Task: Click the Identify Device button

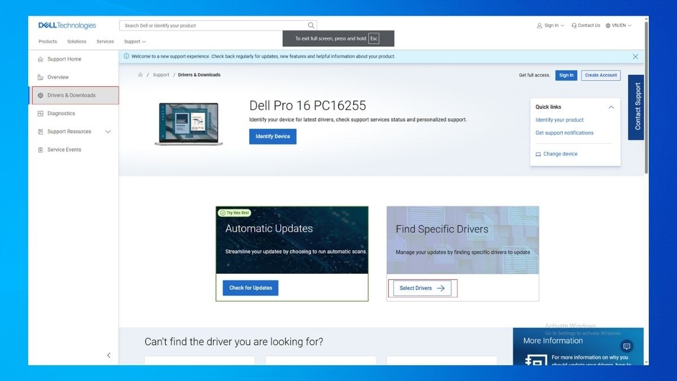Action: [272, 137]
